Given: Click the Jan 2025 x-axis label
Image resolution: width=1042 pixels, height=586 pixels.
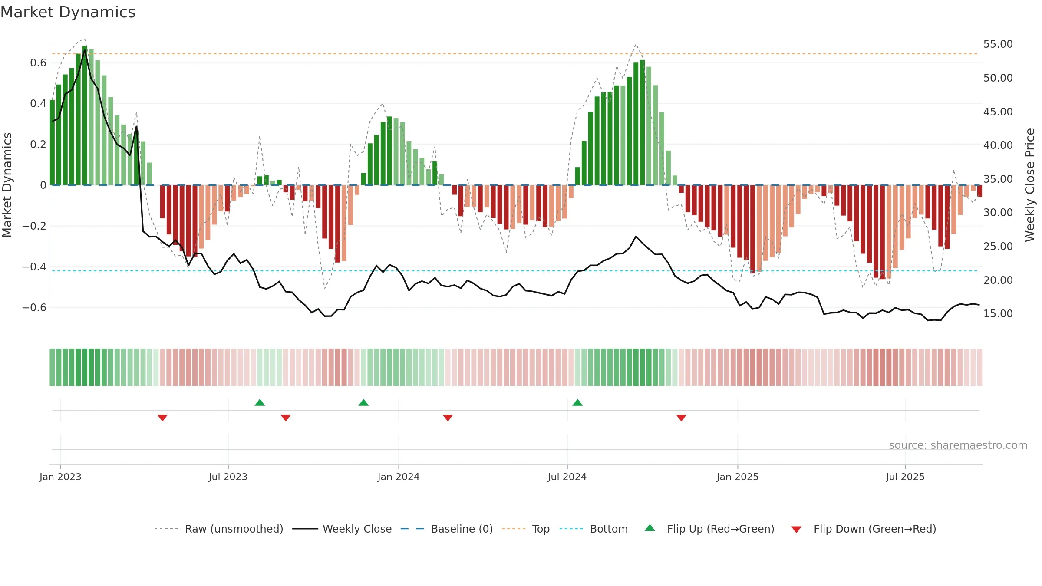Looking at the screenshot, I should (x=738, y=477).
